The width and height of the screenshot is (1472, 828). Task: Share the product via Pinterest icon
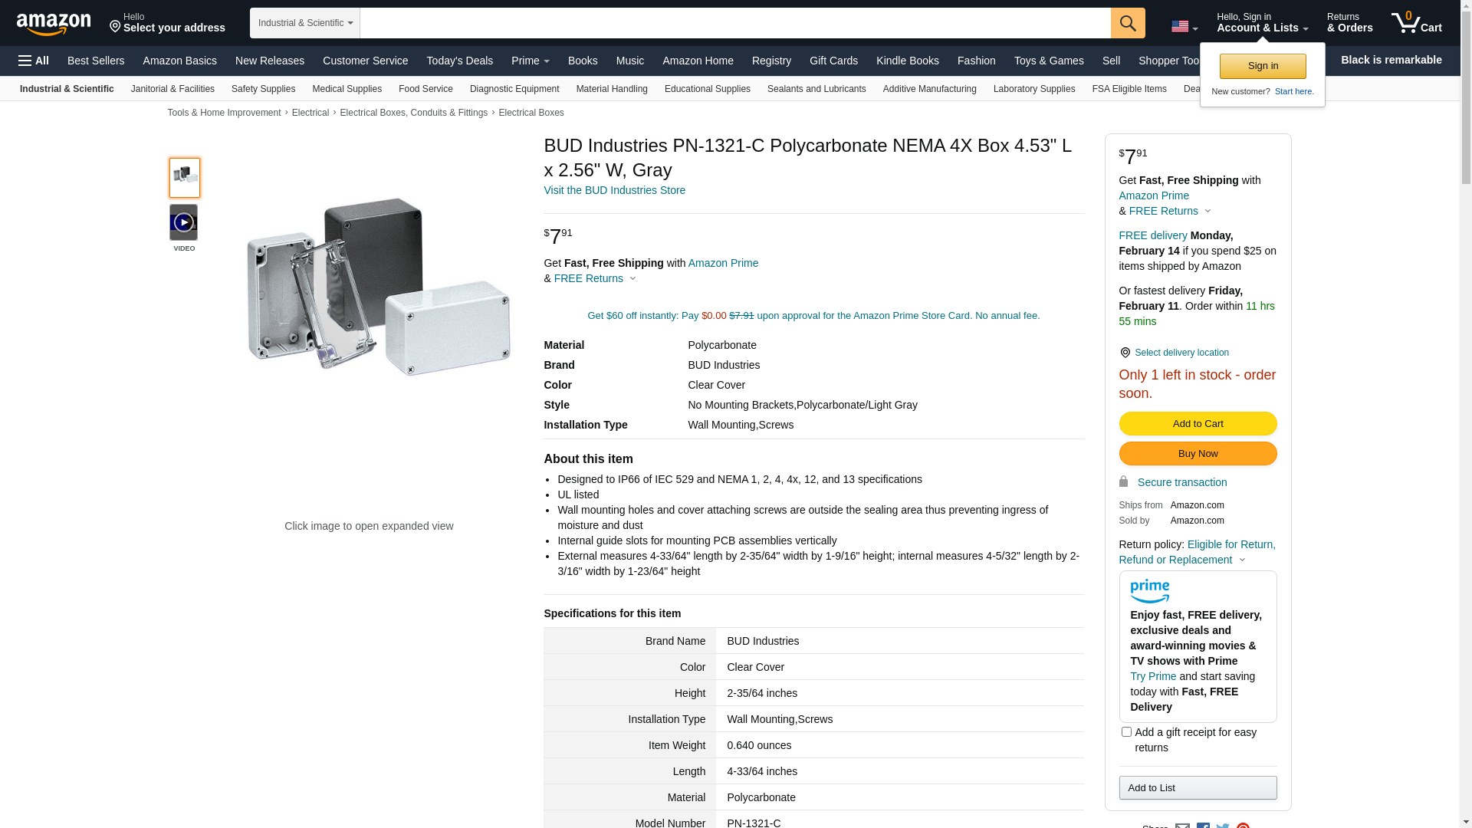pos(1243,825)
